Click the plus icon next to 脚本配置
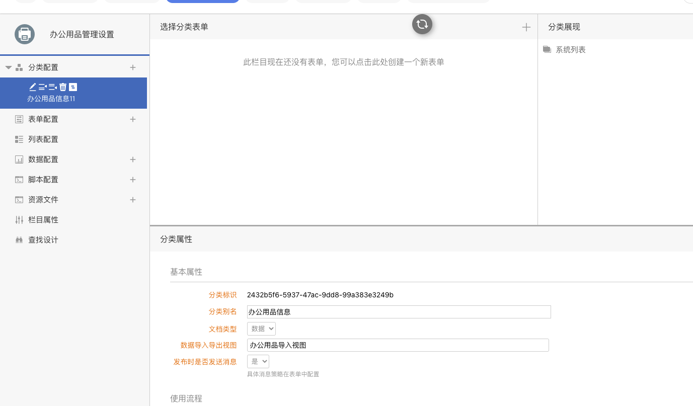693x406 pixels. tap(133, 180)
